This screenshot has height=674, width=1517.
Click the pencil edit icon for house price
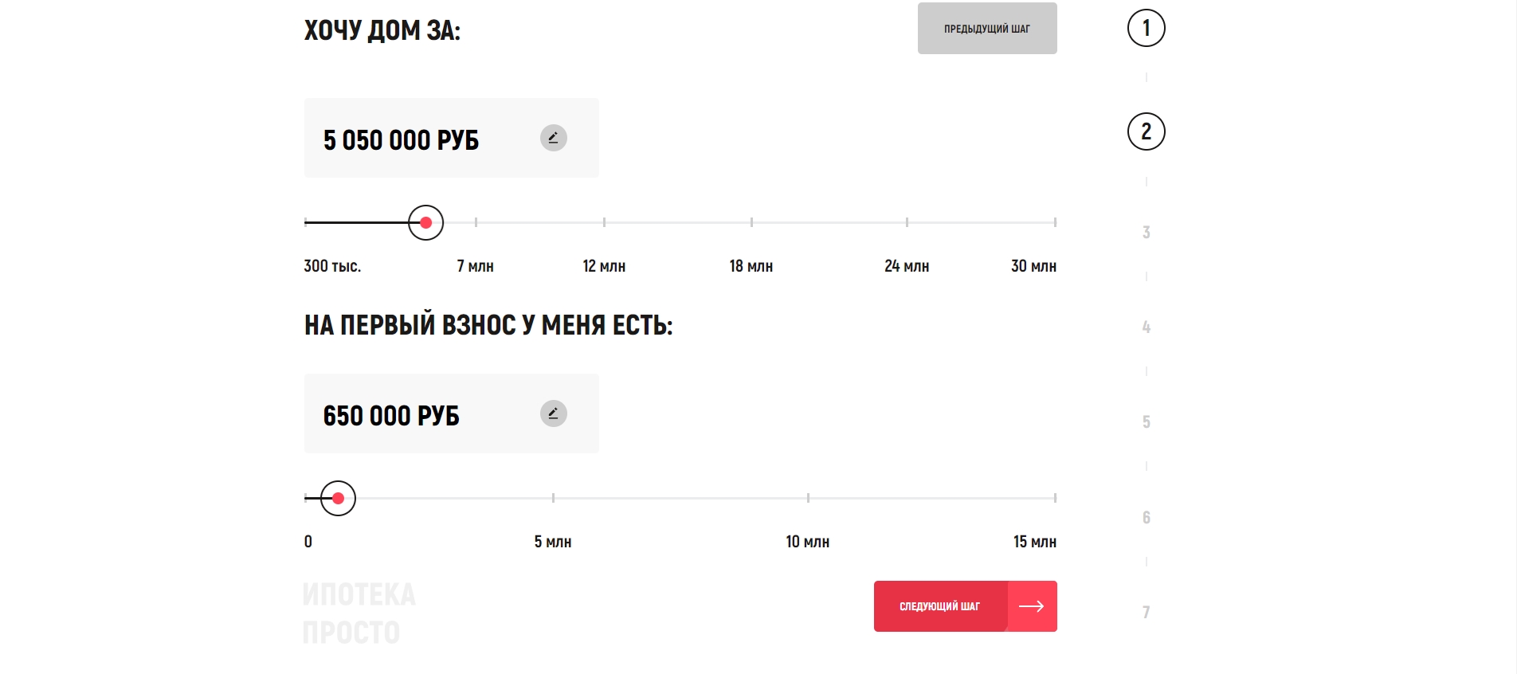coord(554,138)
